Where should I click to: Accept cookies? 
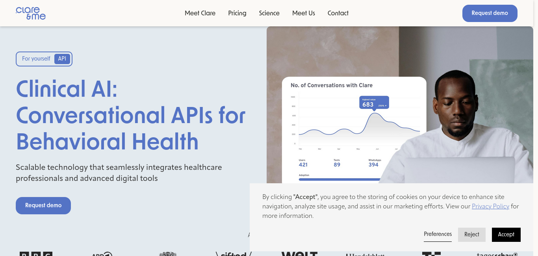(506, 234)
